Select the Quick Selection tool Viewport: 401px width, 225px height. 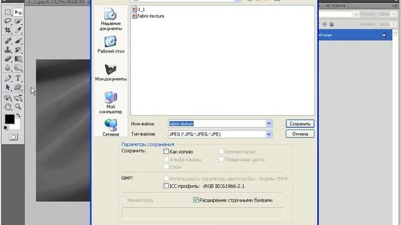pyautogui.click(x=18, y=21)
